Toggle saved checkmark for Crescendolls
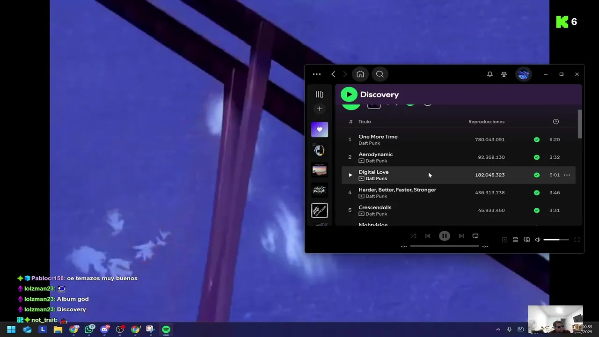Viewport: 599px width, 337px height. tap(537, 211)
